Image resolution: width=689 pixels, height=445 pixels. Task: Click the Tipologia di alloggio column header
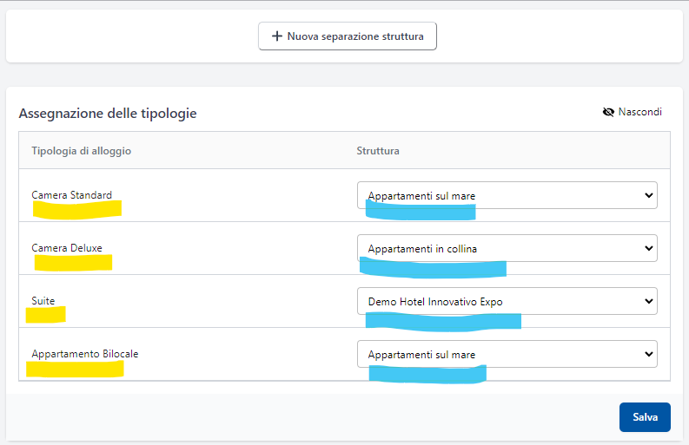81,151
